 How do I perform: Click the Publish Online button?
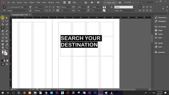(x=110, y=2)
